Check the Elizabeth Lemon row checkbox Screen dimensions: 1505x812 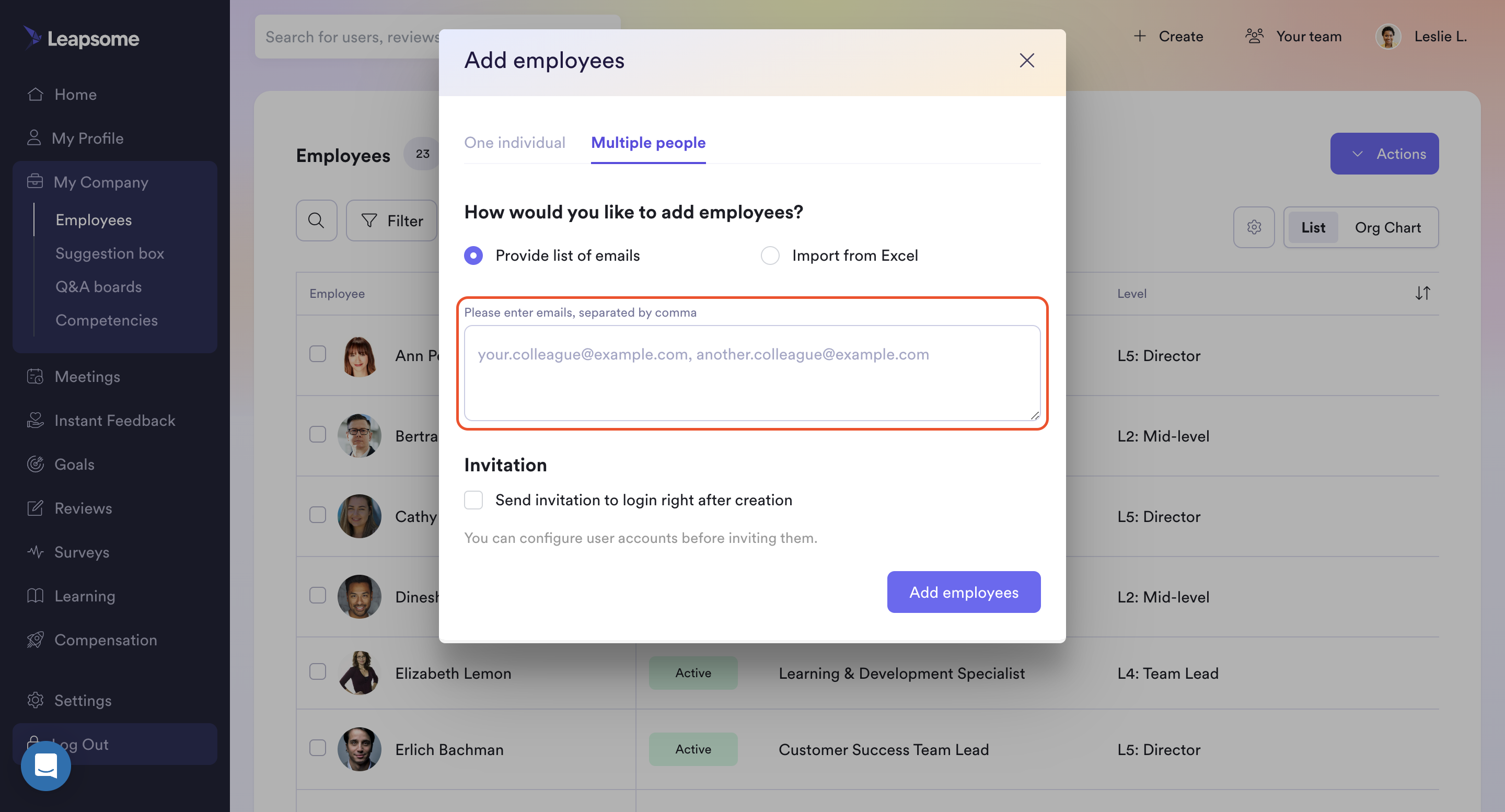tap(317, 672)
